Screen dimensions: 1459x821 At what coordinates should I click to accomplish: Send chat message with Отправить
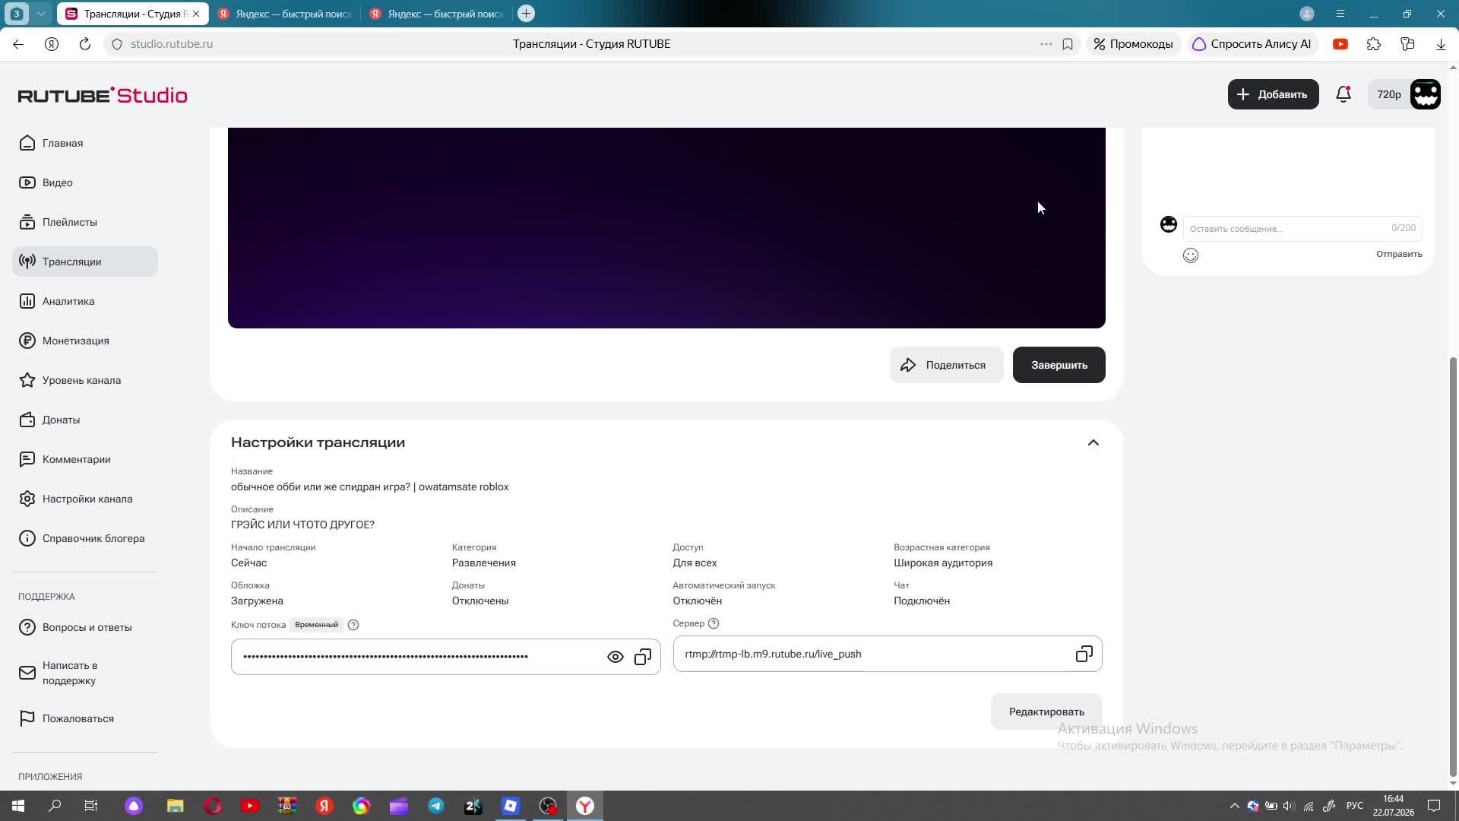coord(1399,254)
